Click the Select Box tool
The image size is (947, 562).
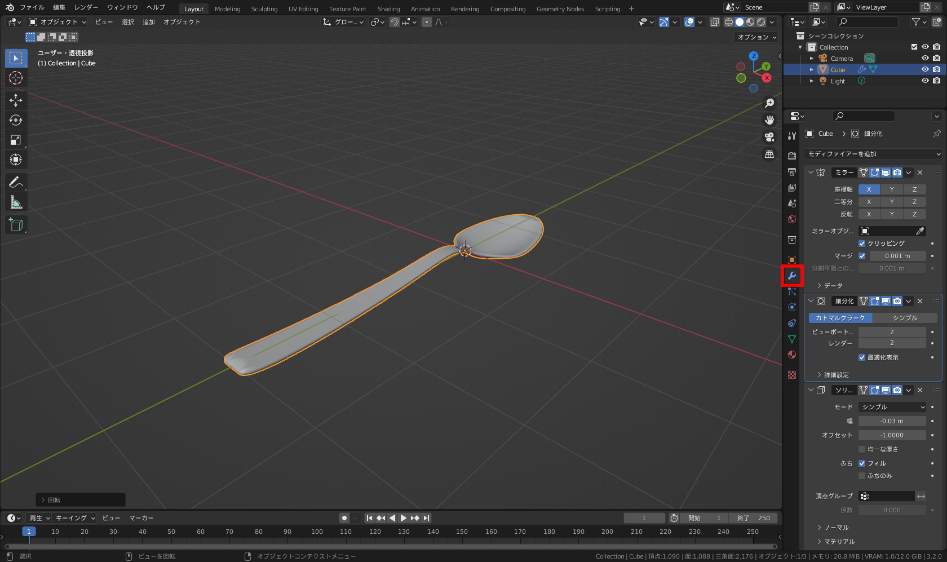(x=16, y=58)
